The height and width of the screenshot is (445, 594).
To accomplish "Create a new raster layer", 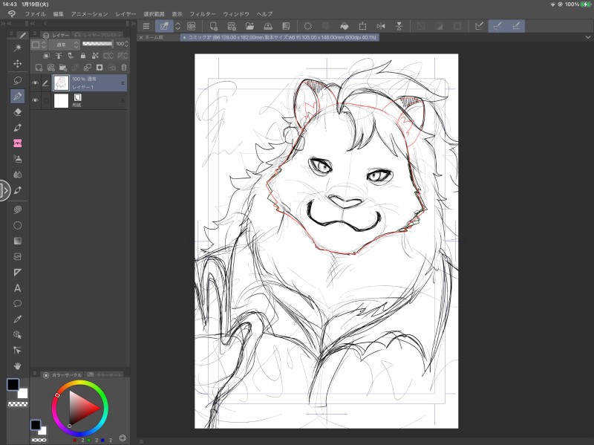I will pos(39,68).
